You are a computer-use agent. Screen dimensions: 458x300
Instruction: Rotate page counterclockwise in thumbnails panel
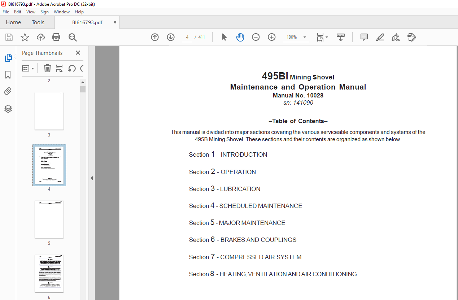click(72, 68)
